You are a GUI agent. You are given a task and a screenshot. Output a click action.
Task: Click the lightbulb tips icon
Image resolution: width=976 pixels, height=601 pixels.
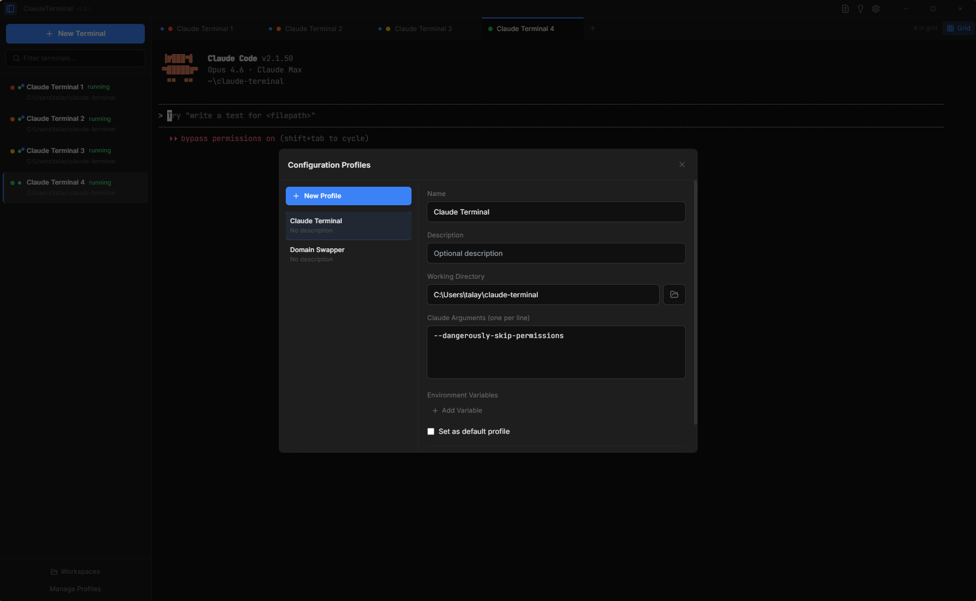[x=861, y=9]
